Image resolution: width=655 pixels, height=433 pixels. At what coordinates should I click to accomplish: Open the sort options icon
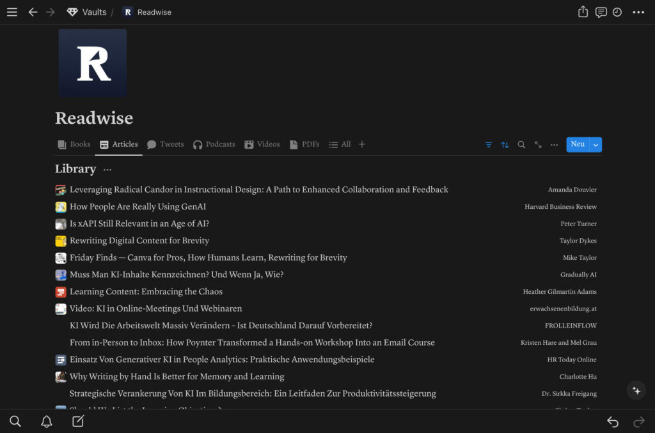pyautogui.click(x=505, y=144)
